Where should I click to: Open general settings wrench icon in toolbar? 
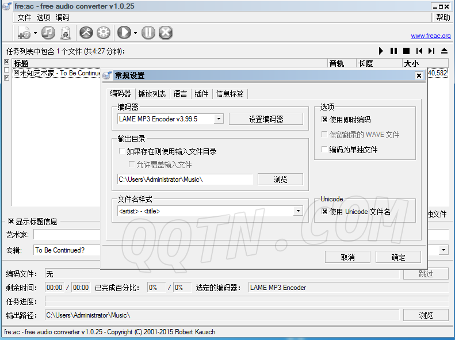[x=86, y=33]
